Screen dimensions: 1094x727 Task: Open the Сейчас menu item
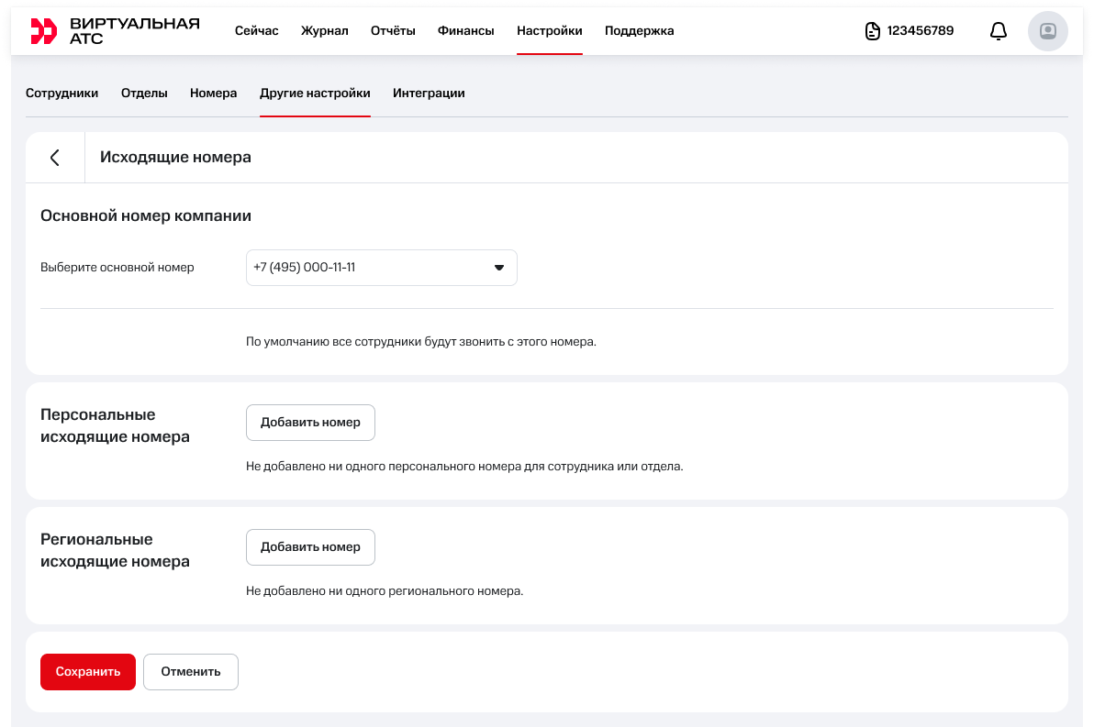tap(256, 31)
